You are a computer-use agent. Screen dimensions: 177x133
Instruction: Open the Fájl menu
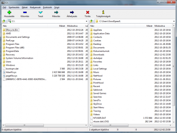tap(4, 7)
